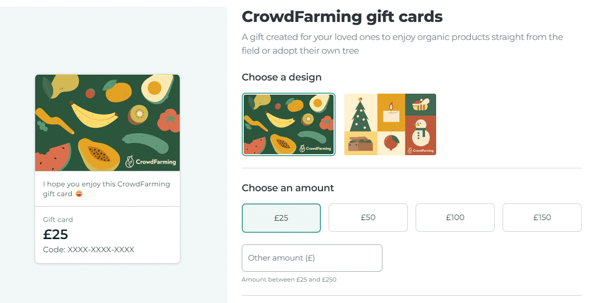611x303 pixels.
Task: Pick the £150 gift amount
Action: (x=542, y=218)
